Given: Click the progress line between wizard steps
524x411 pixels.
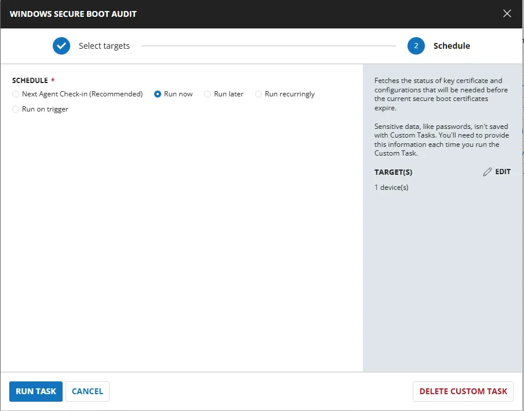Looking at the screenshot, I should [x=268, y=46].
